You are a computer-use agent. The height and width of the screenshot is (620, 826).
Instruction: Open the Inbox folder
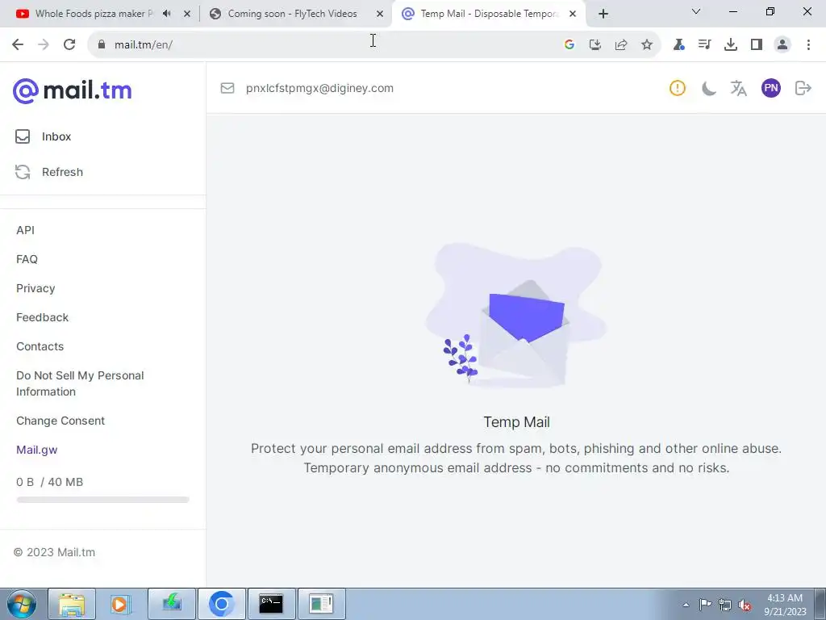tap(44, 136)
